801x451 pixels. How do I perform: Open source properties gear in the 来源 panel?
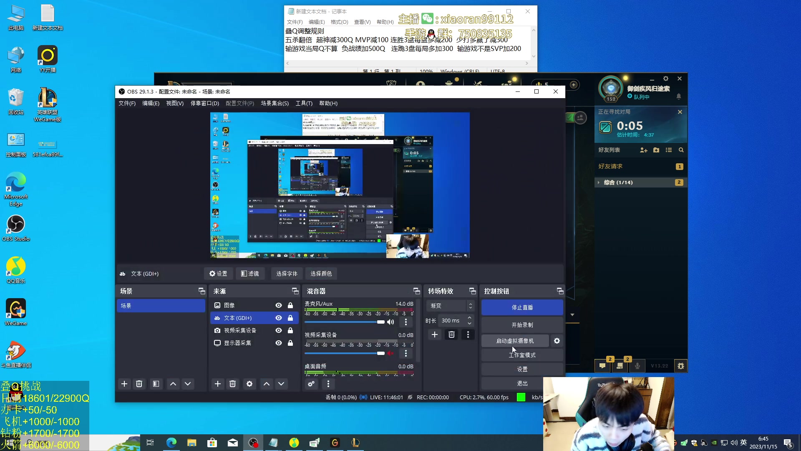point(249,384)
